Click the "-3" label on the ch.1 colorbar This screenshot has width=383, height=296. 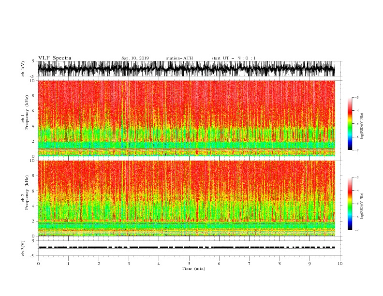pos(356,97)
